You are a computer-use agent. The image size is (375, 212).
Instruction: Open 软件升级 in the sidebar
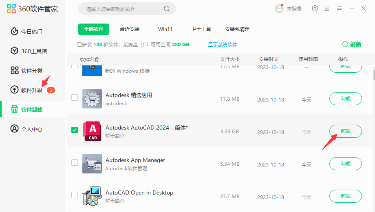(33, 90)
